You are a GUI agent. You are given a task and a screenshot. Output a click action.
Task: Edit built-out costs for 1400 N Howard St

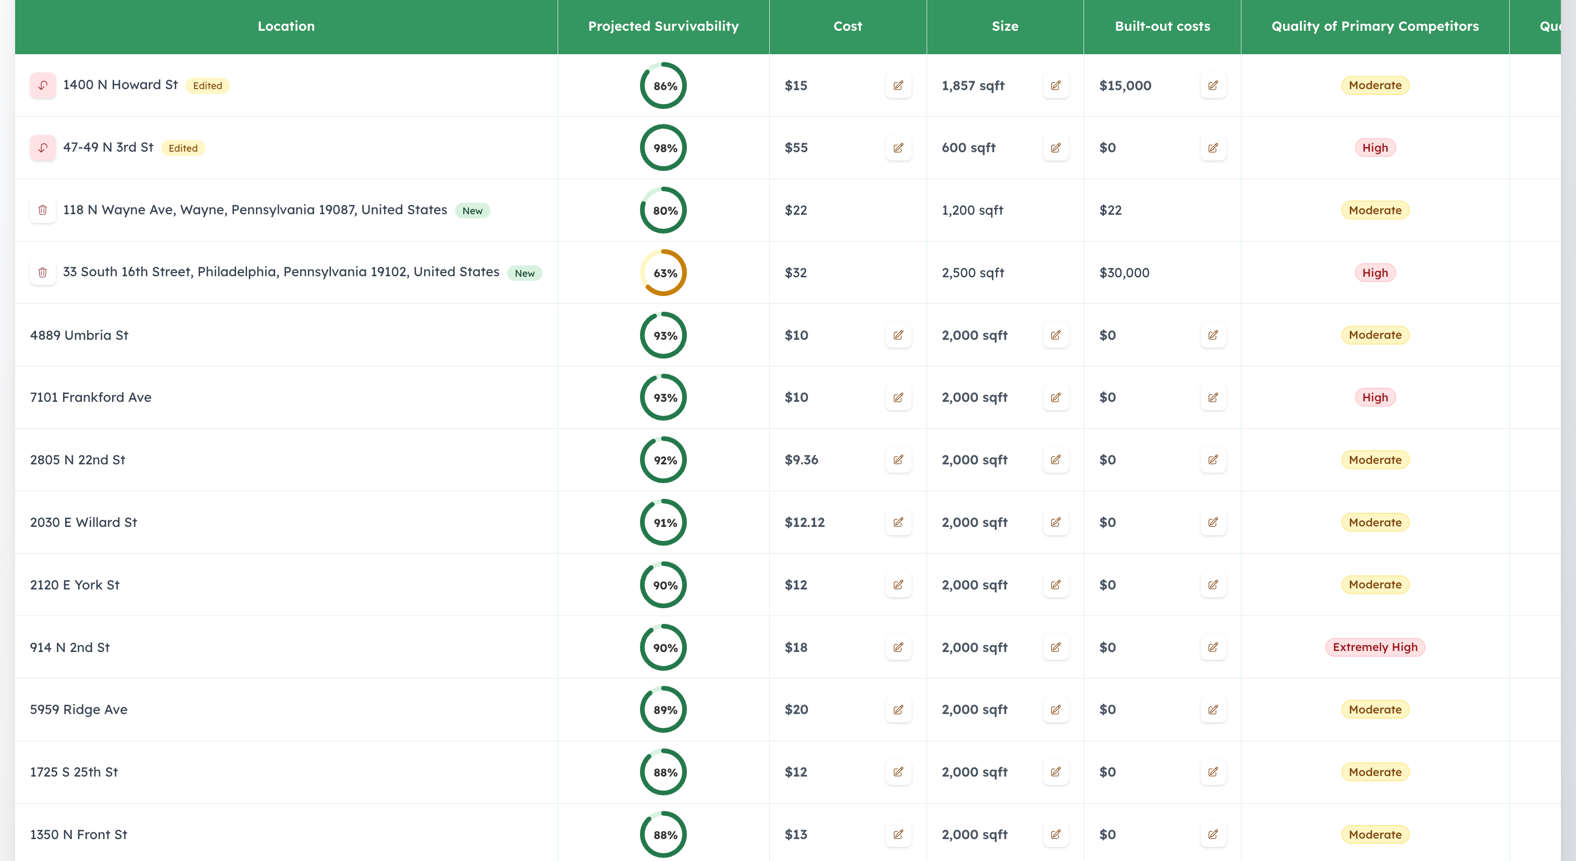coord(1213,85)
